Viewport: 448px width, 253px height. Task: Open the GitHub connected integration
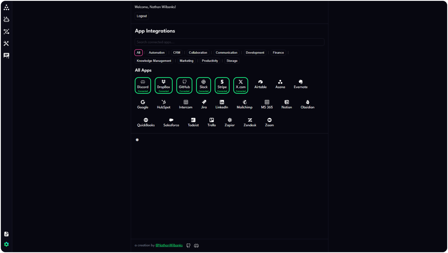pyautogui.click(x=184, y=85)
